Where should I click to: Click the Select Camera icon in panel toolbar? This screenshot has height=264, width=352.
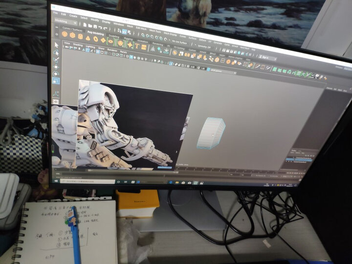click(67, 47)
